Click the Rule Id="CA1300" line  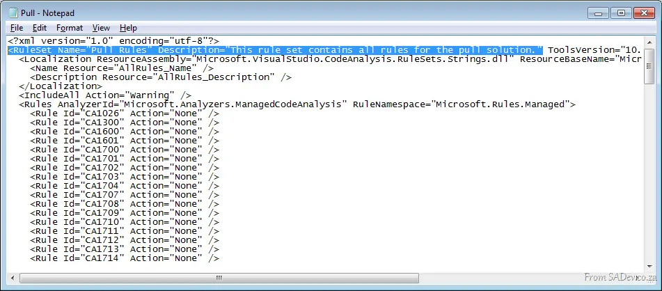click(125, 123)
